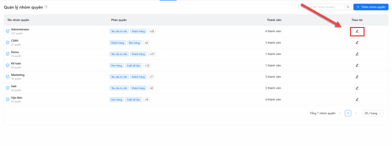The width and height of the screenshot is (392, 146).
Task: Click the search magnifier button
Action: point(348,7)
